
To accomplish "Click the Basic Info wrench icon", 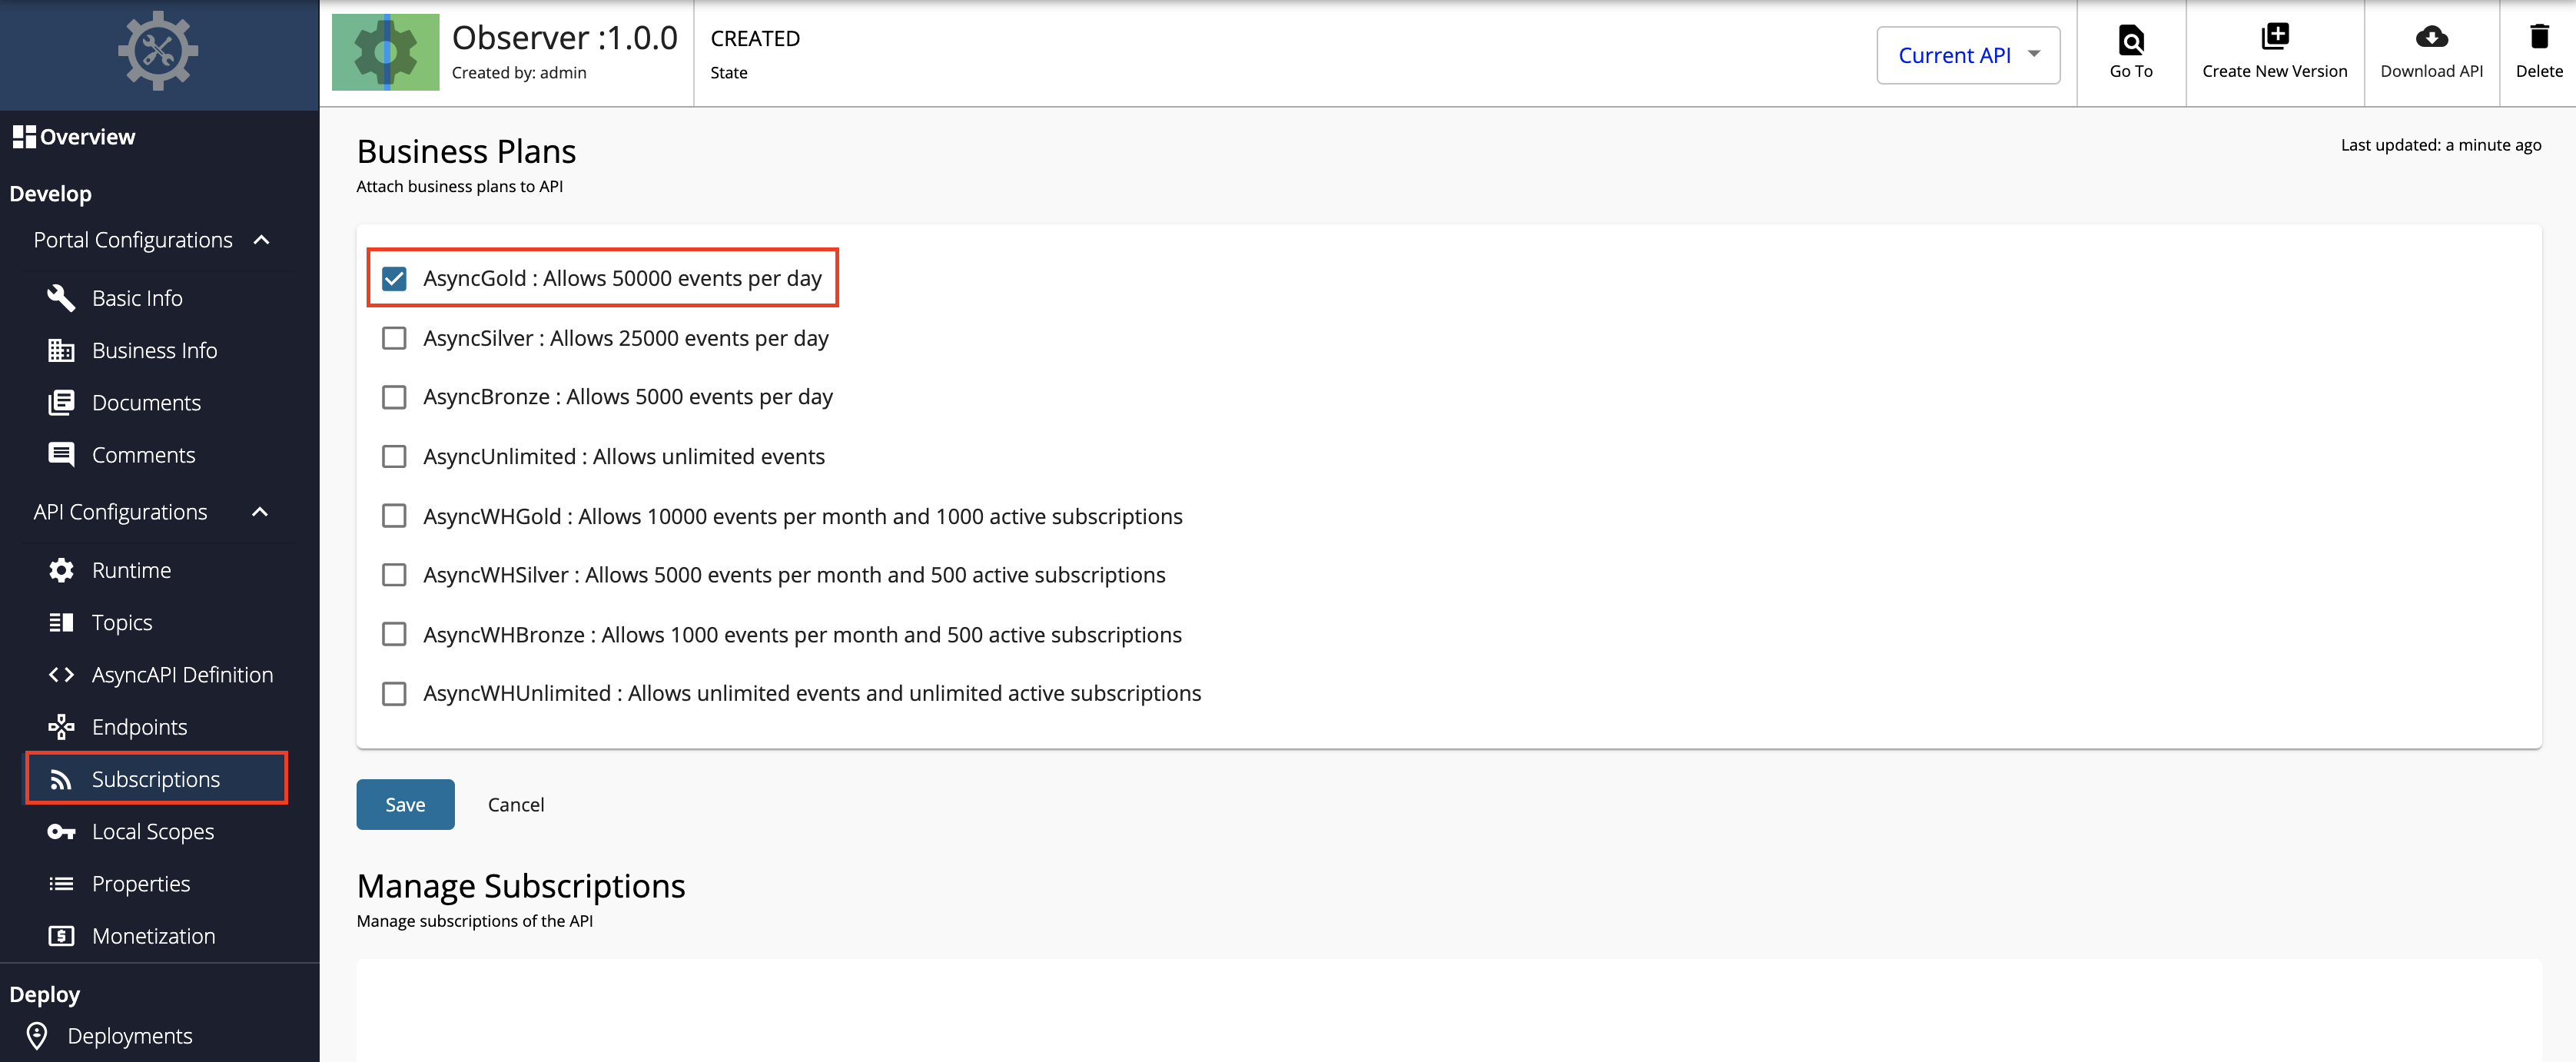I will (61, 298).
